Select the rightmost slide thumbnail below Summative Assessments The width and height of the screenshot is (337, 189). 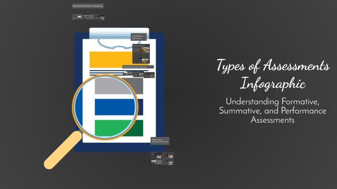(149, 75)
